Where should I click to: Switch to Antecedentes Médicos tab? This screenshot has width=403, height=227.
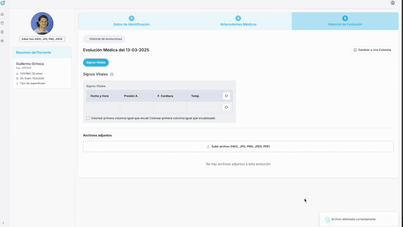point(238,21)
